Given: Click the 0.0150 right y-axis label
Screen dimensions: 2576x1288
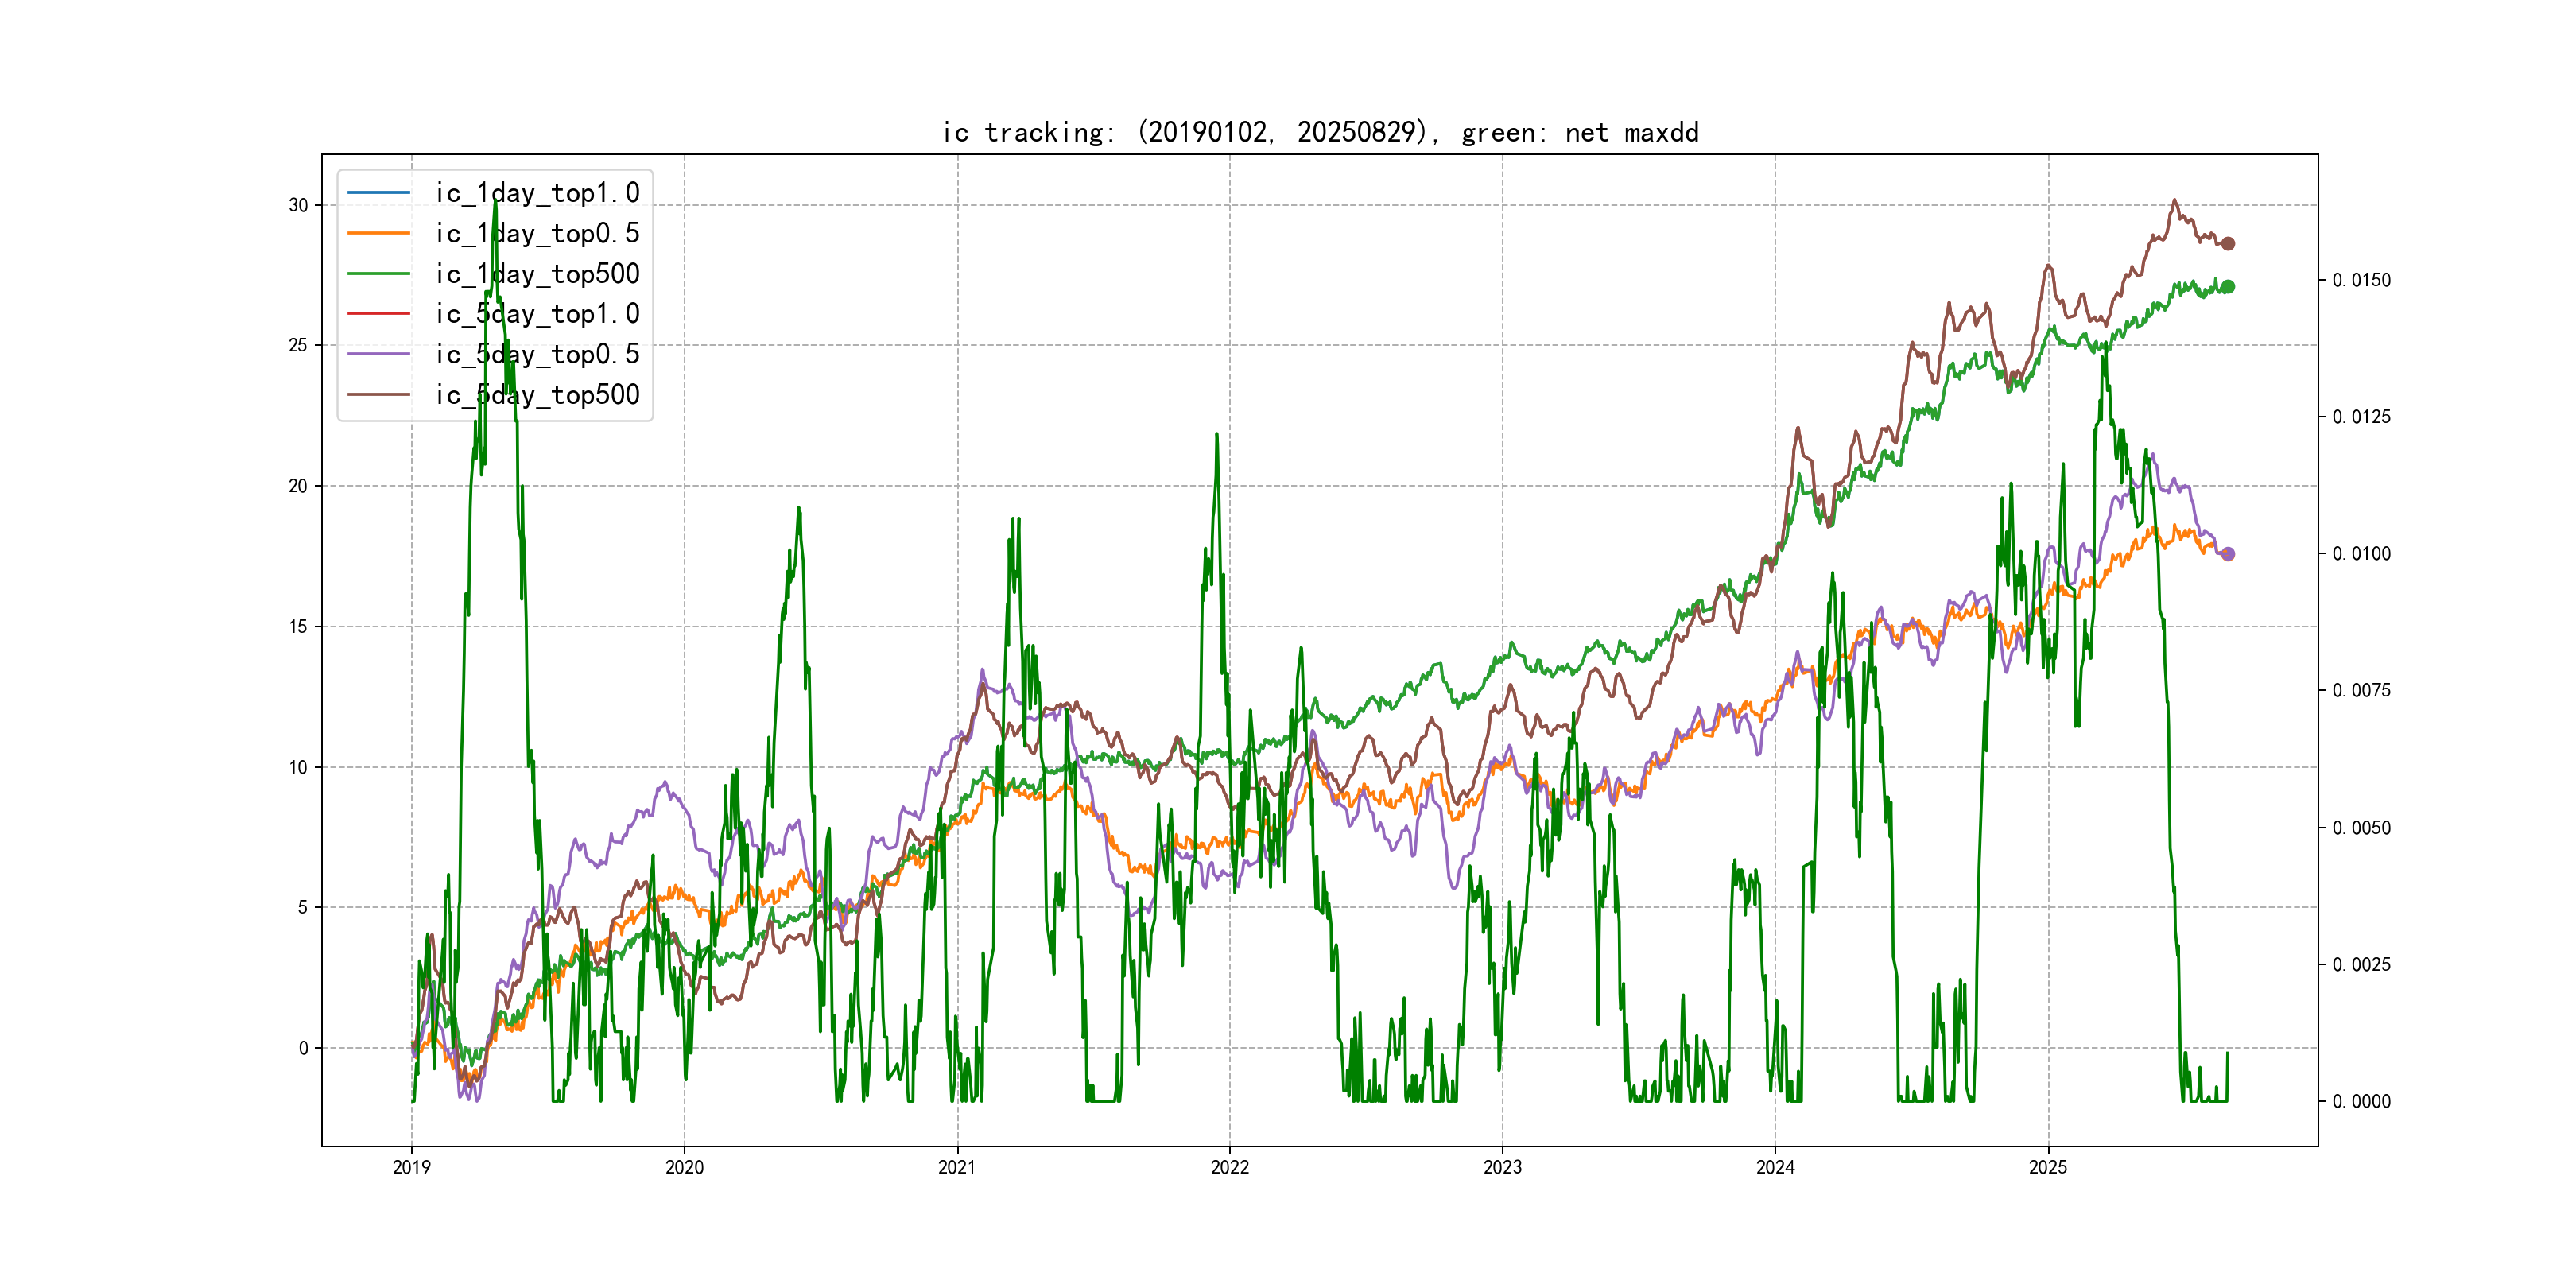Looking at the screenshot, I should [x=2361, y=280].
